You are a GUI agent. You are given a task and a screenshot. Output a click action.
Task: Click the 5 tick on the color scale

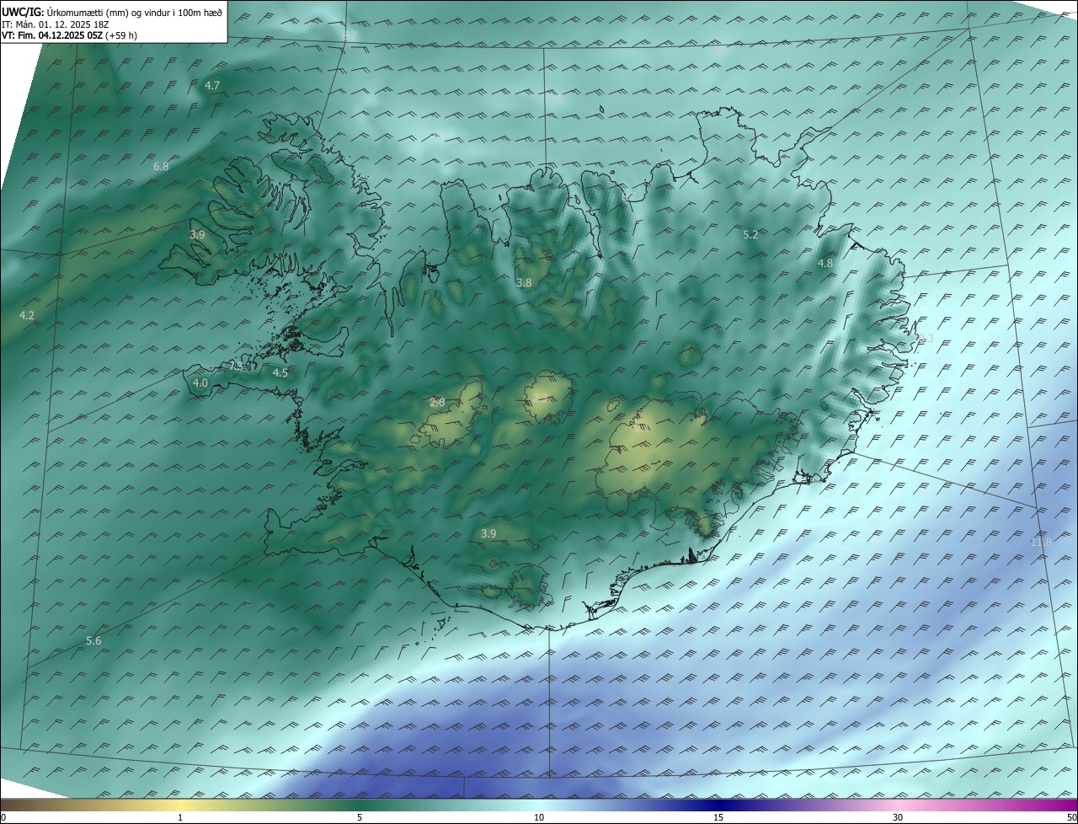click(x=360, y=817)
